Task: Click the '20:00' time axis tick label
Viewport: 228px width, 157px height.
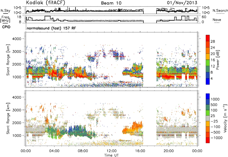Action: point(168,151)
